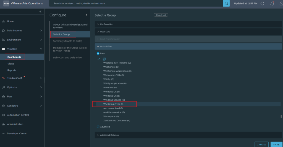Select Workspace (0) item
This screenshot has height=147, width=283.
(x=111, y=116)
